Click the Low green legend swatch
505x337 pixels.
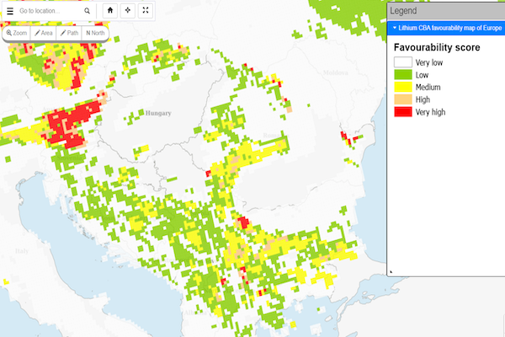coord(403,75)
